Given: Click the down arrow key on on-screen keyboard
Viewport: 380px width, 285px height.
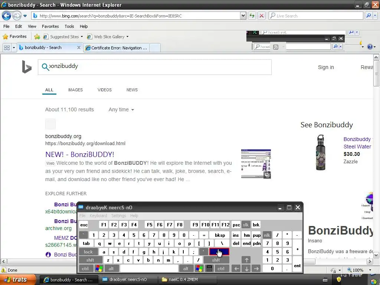Looking at the screenshot, I should 246,269.
